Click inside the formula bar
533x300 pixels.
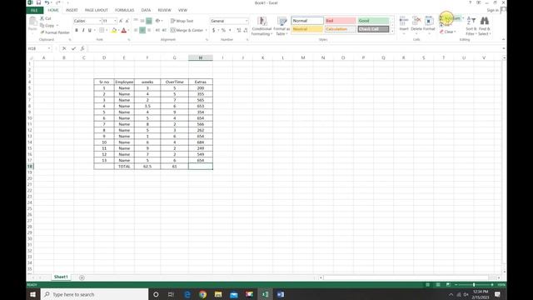[x=294, y=48]
